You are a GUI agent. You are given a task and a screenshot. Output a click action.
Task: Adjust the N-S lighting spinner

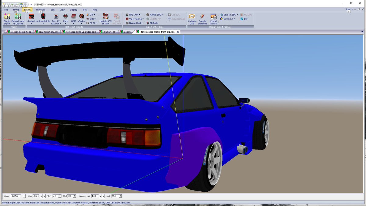(120, 196)
